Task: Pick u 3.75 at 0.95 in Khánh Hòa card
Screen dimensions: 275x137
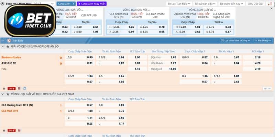Action: [x=152, y=32]
